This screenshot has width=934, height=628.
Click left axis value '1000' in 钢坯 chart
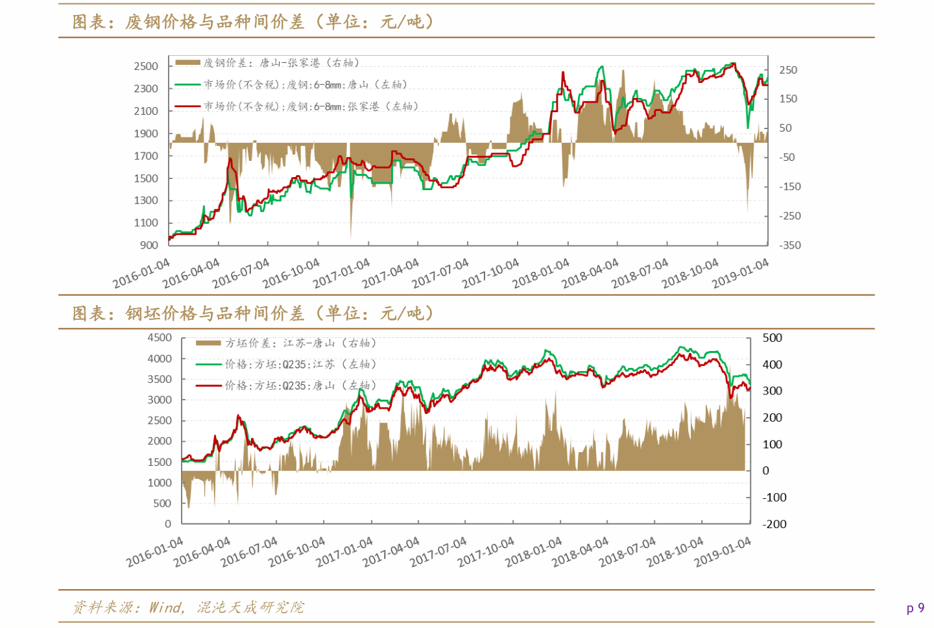160,483
